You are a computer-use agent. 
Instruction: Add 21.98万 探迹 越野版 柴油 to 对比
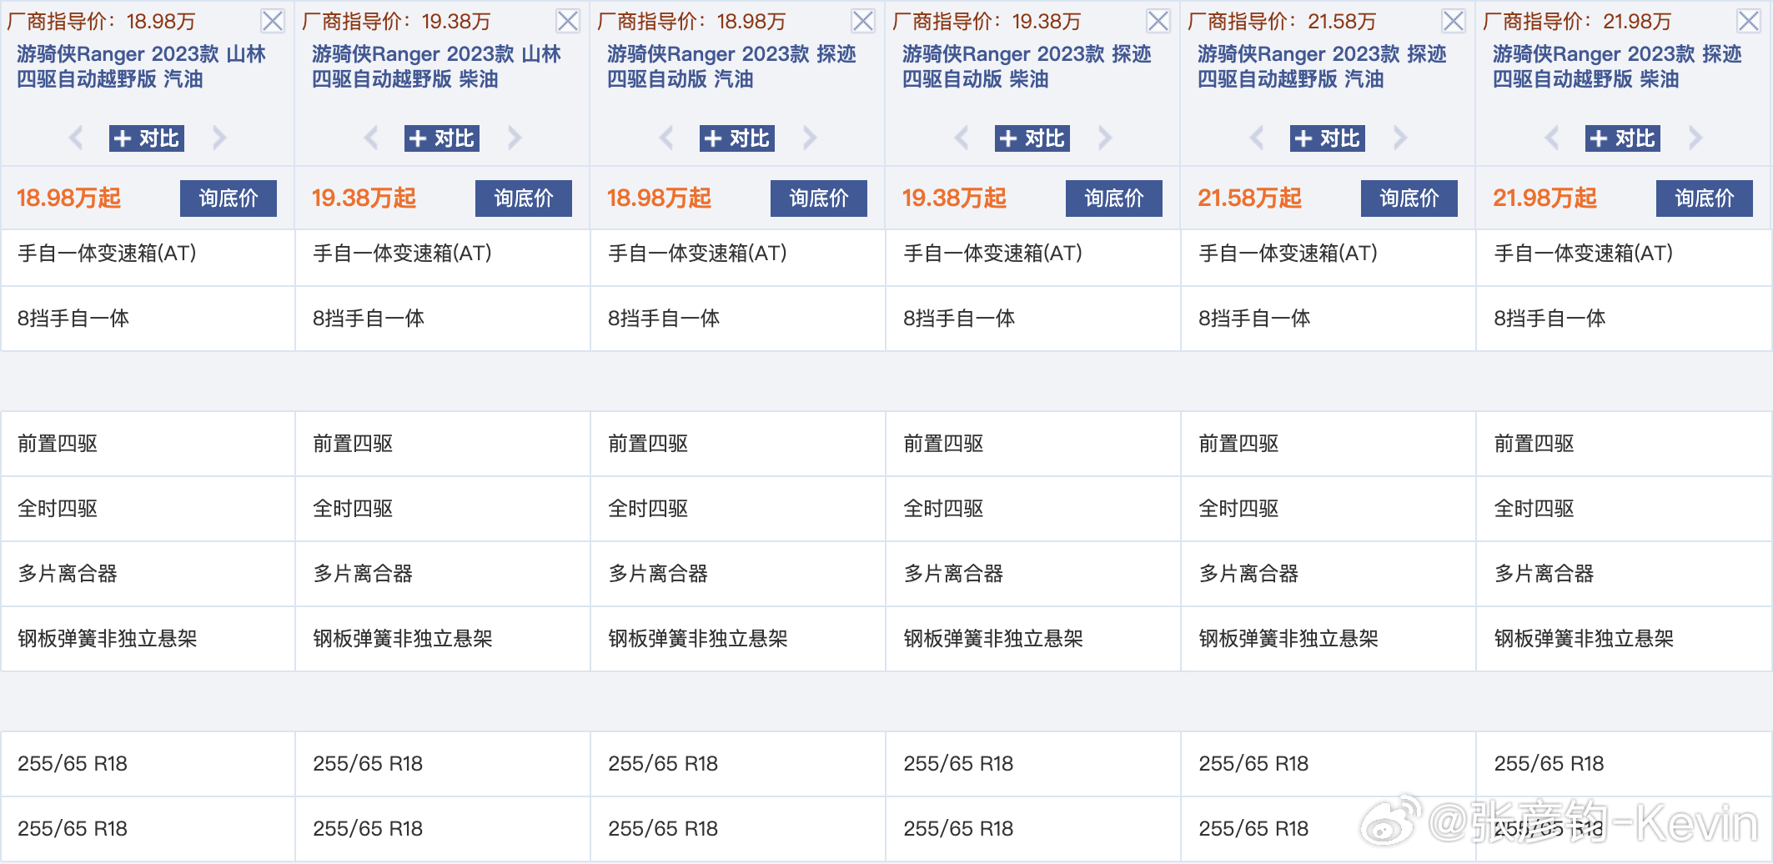pyautogui.click(x=1623, y=138)
